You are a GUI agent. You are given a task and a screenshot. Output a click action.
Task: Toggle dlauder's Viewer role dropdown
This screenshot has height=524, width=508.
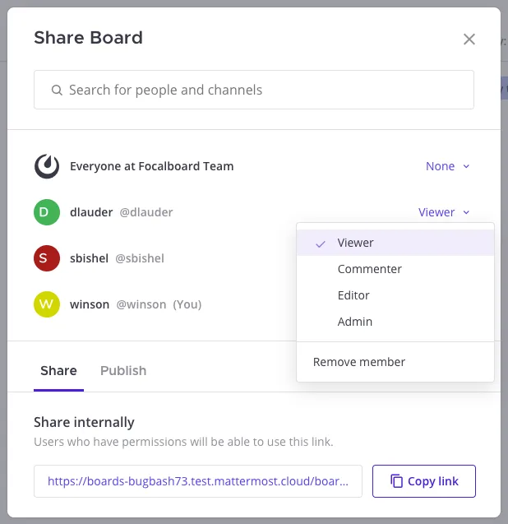pos(444,212)
